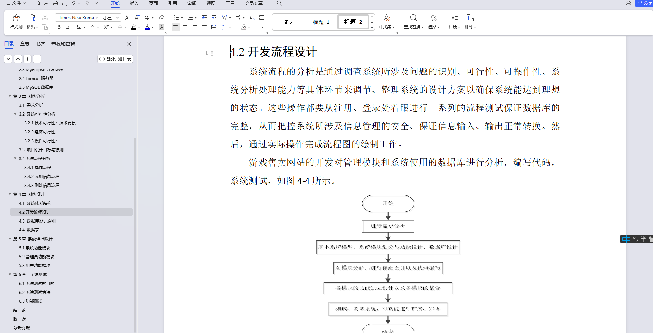Click the highlight color black swatch
653x333 pixels.
(x=134, y=27)
